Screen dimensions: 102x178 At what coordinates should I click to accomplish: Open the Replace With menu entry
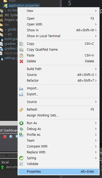coord(58,152)
